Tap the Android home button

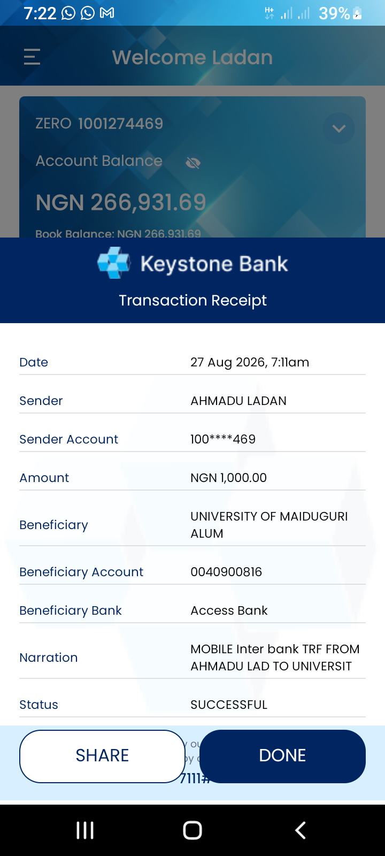click(192, 830)
